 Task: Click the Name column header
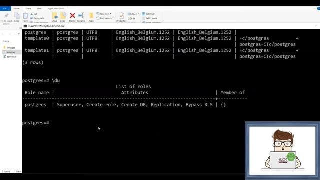point(6,41)
